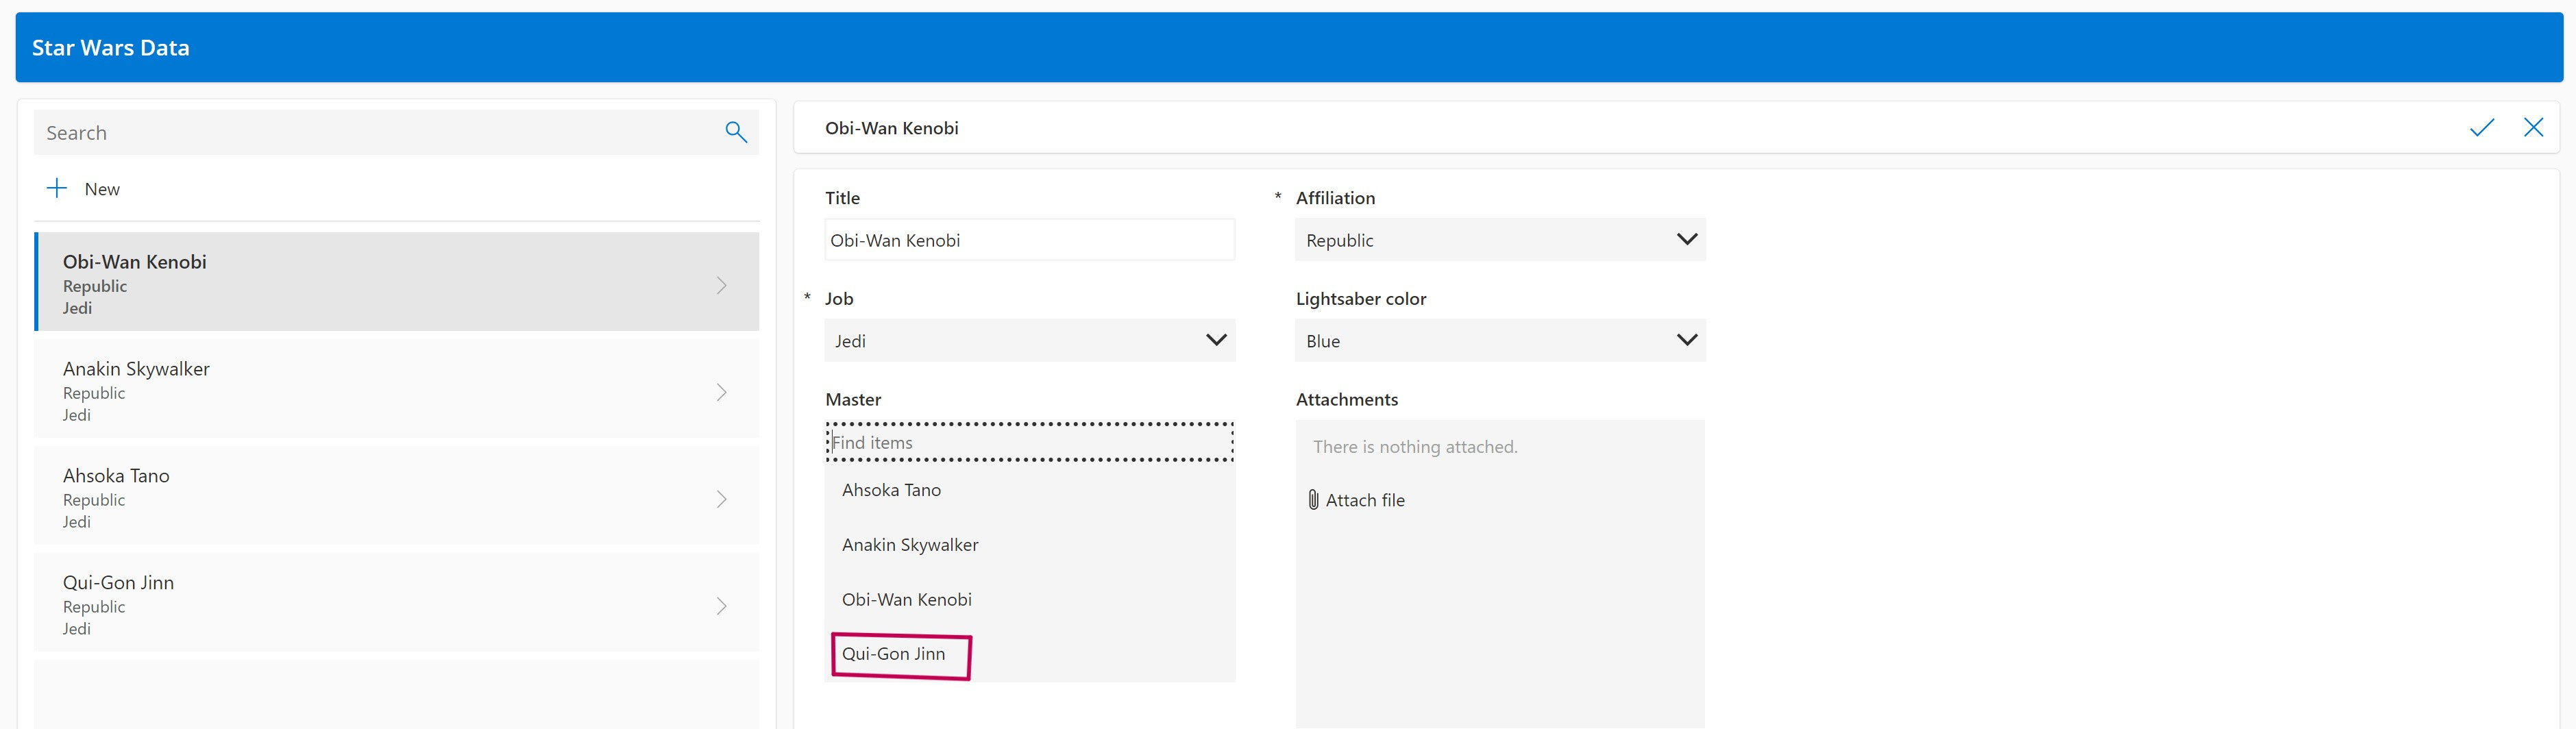Click the search magnifier icon

click(x=736, y=132)
